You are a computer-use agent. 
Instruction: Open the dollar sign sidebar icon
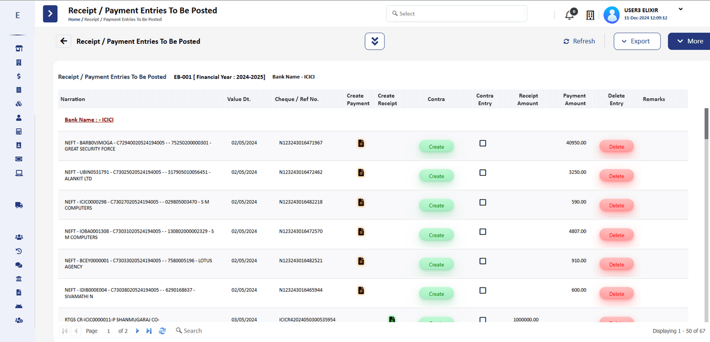click(x=19, y=76)
